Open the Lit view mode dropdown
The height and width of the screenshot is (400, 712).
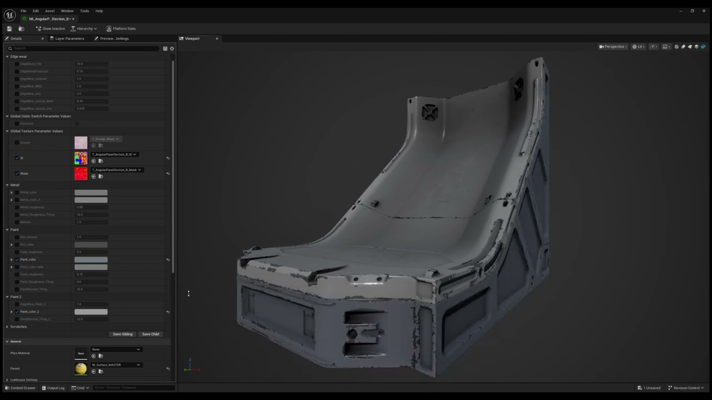click(x=638, y=47)
